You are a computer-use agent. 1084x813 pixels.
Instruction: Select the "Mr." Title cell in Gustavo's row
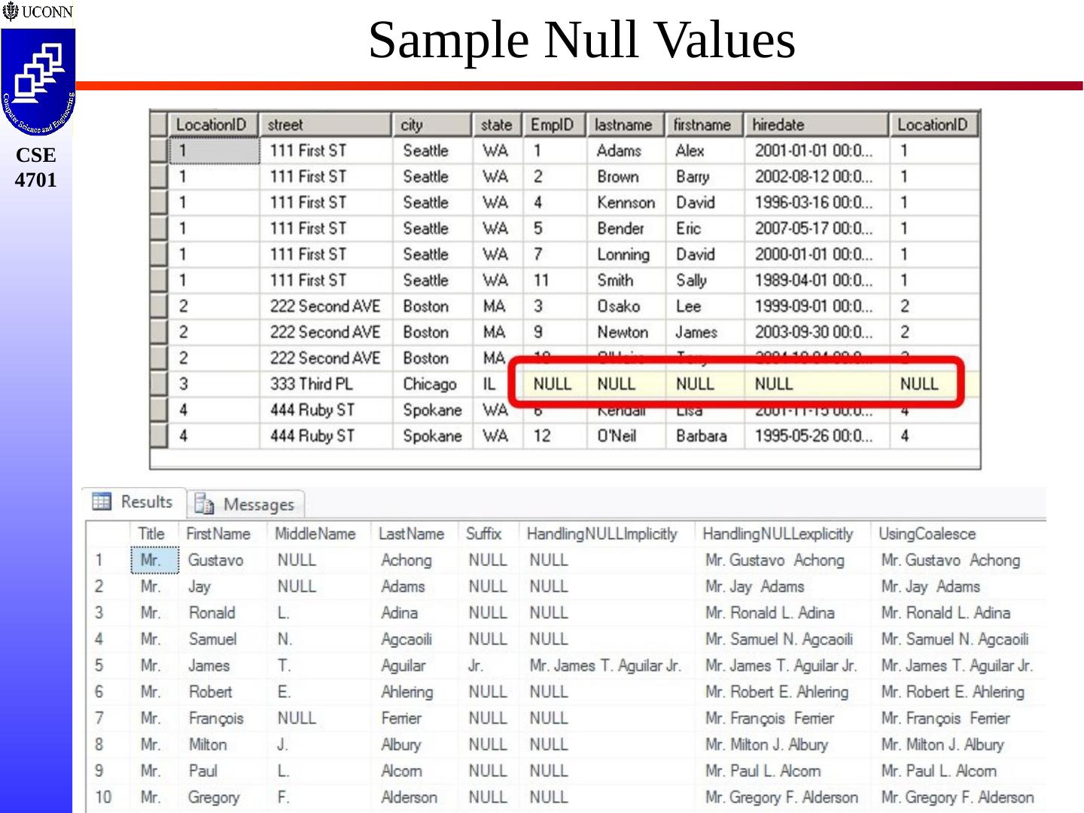point(154,560)
